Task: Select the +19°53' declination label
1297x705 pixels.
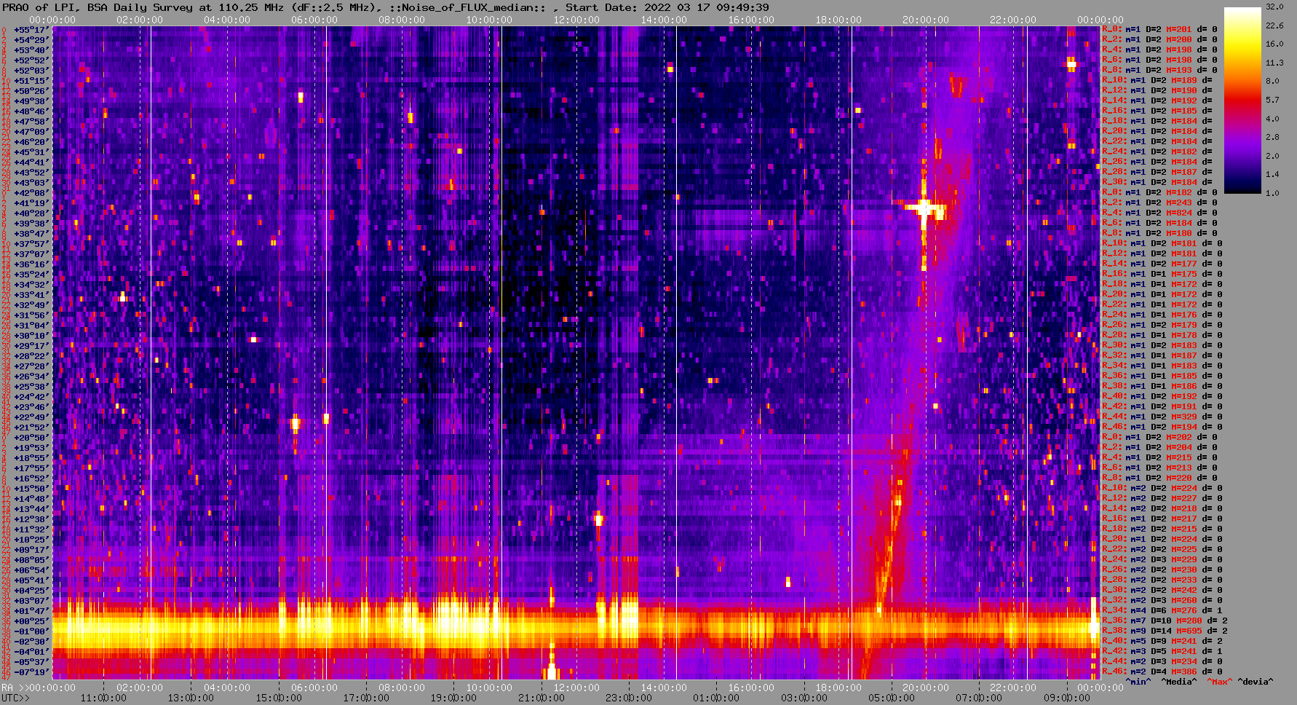Action: (x=31, y=447)
